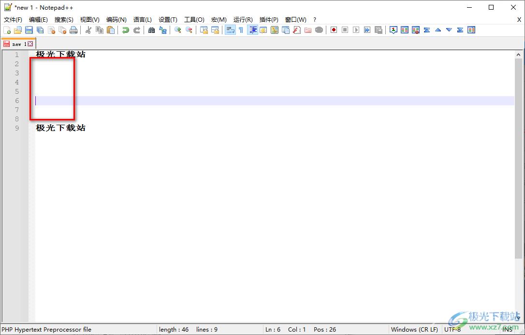Open Find with the binoculars icon

click(x=152, y=30)
